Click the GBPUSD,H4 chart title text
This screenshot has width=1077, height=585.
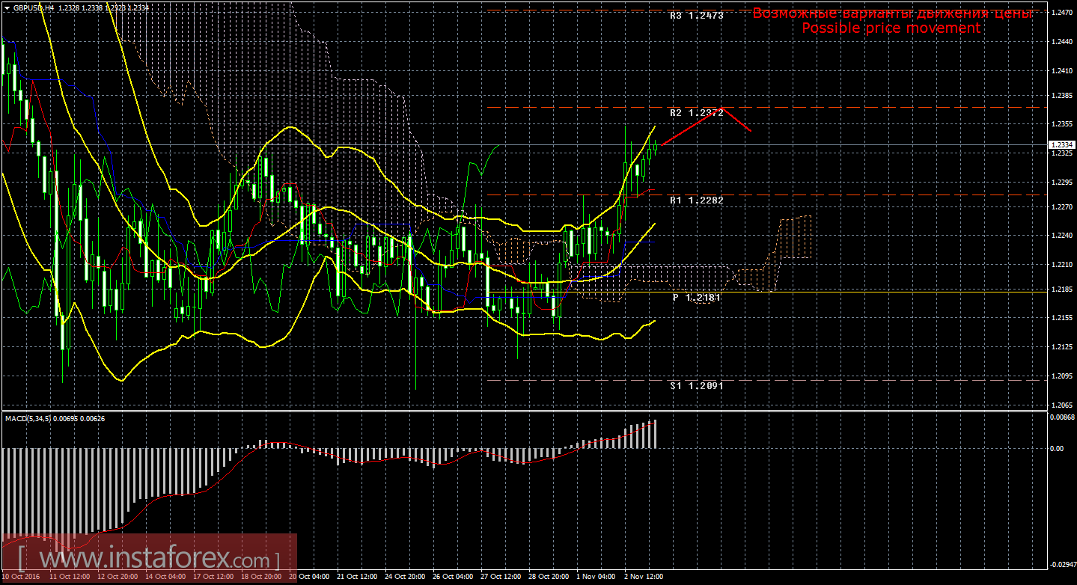click(34, 7)
